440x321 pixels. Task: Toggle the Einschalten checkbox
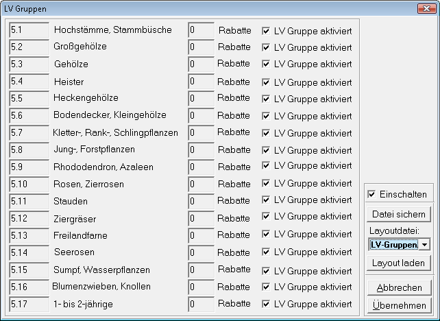(x=371, y=195)
